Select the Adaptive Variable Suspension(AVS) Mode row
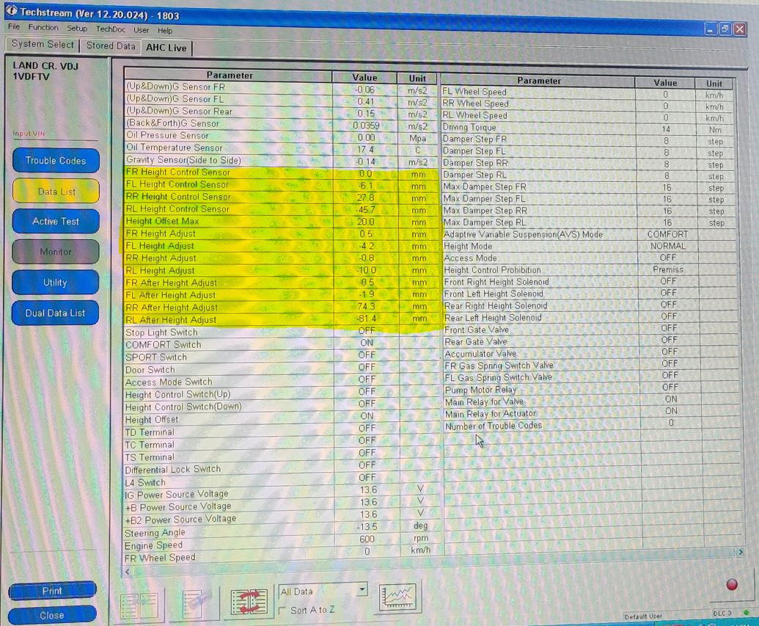Viewport: 759px width, 626px height. click(x=589, y=234)
